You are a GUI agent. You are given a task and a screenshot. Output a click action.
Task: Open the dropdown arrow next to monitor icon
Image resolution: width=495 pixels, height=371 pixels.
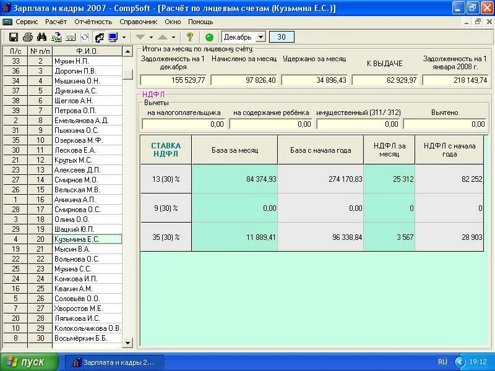tap(124, 37)
